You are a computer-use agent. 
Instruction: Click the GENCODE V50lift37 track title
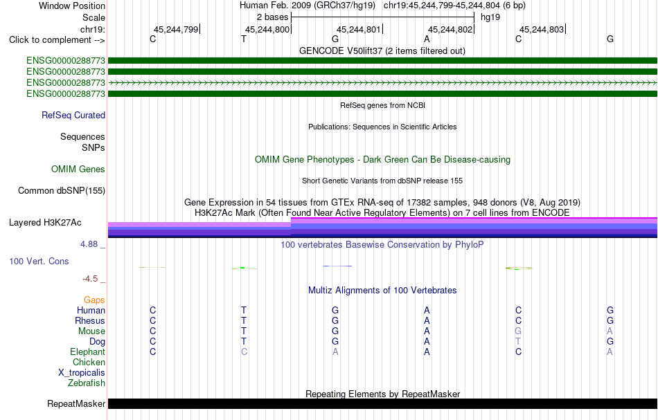point(382,51)
